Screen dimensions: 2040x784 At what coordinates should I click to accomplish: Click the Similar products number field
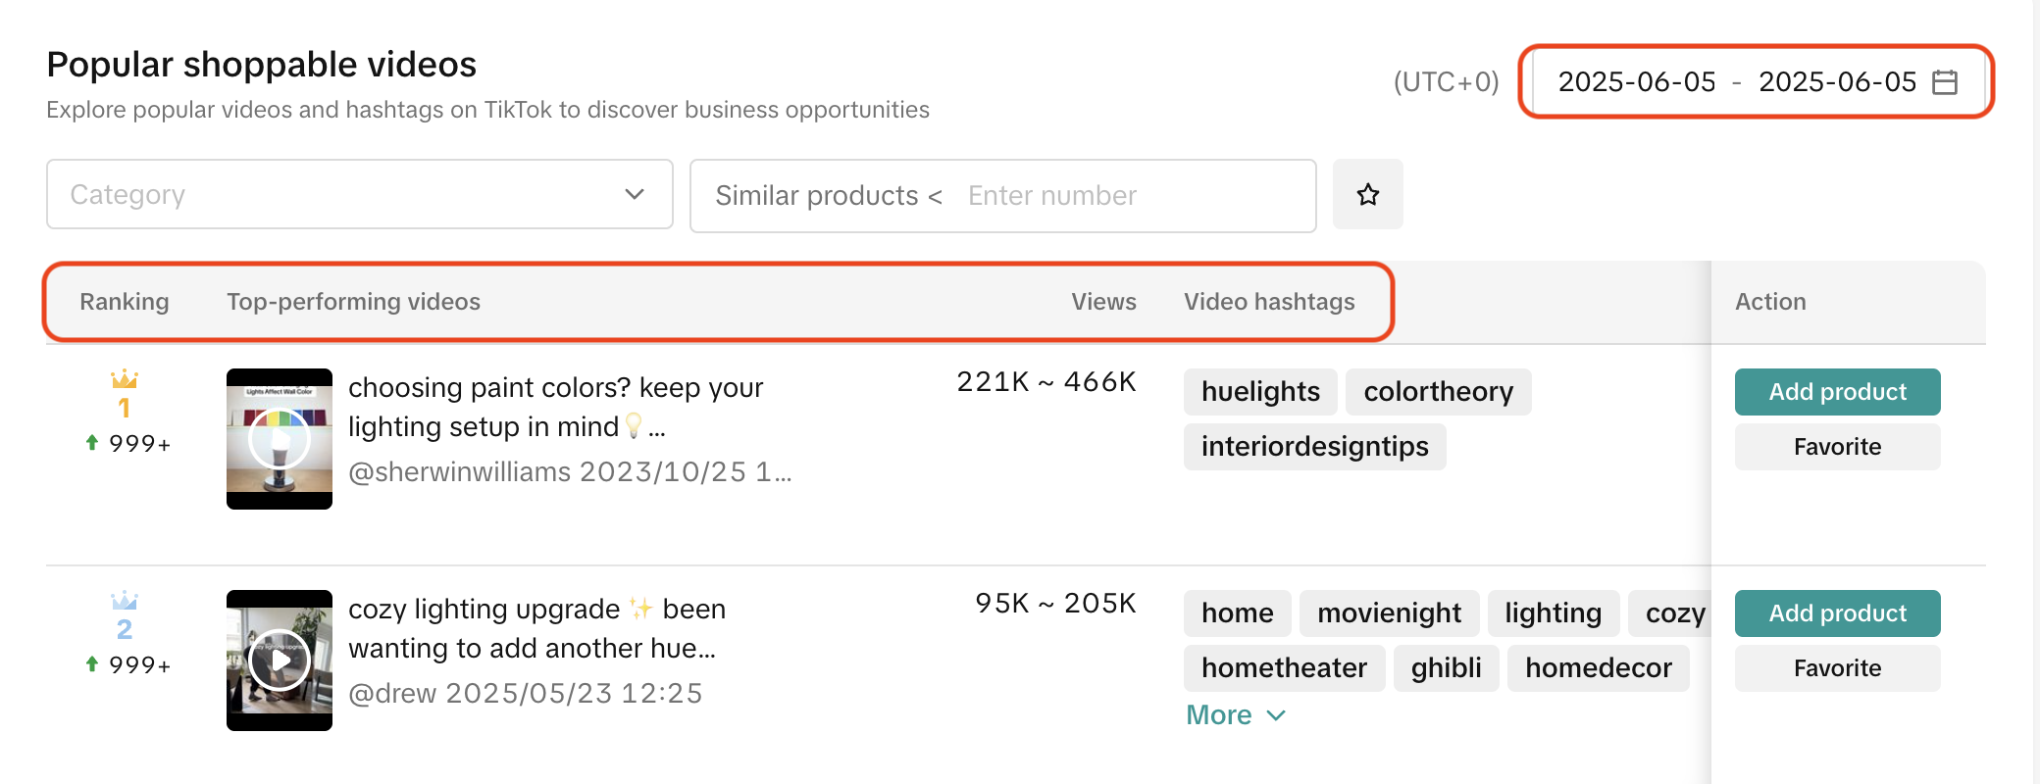pos(1128,196)
